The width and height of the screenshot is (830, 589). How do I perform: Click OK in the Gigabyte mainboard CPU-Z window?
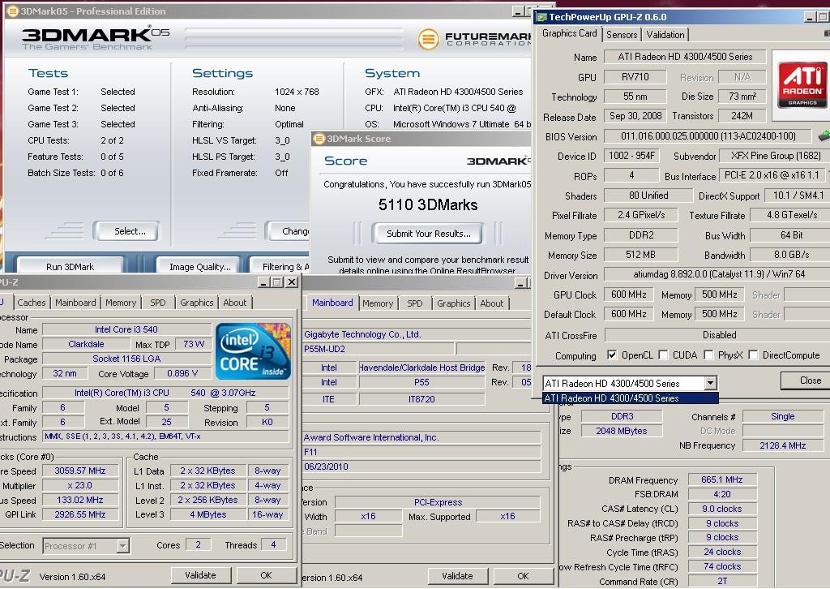pos(523,576)
